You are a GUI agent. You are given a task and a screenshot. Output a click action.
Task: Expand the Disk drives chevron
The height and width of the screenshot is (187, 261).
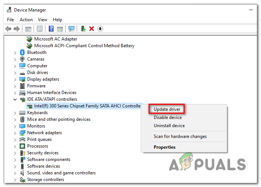(15, 73)
